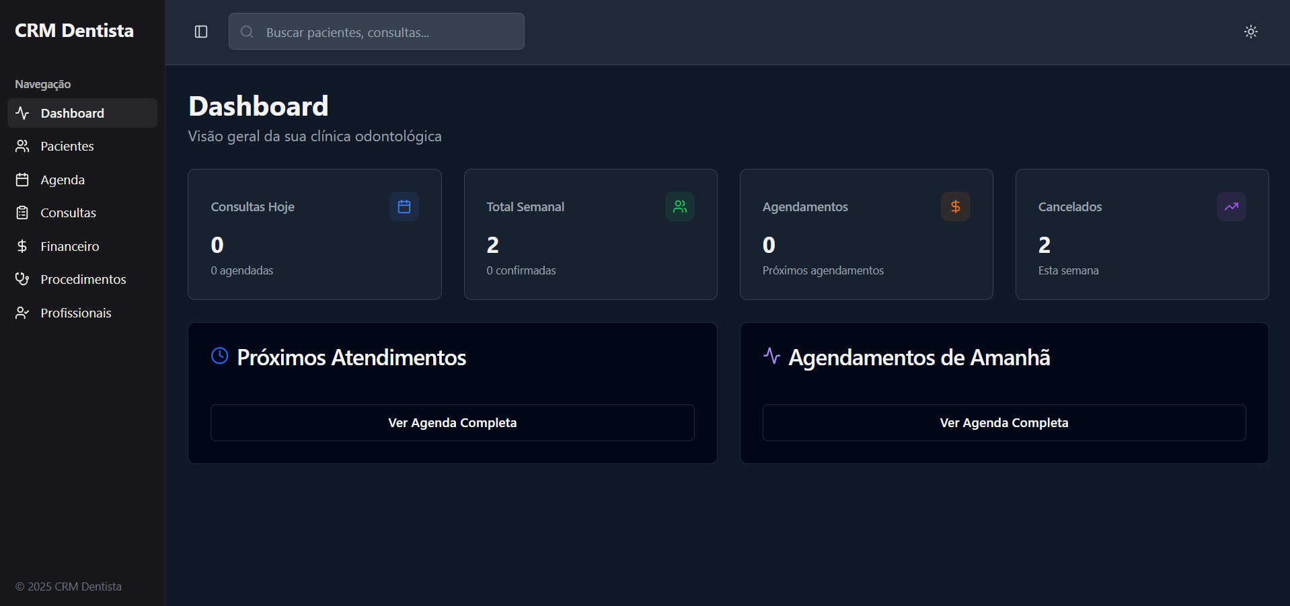
Task: Open Ver Agenda Completa under Agendamentos de Amanhã
Action: [1003, 422]
